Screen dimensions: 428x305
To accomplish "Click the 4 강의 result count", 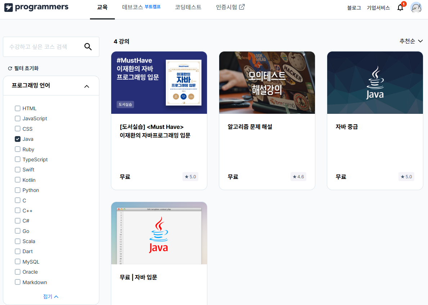I will (x=121, y=41).
